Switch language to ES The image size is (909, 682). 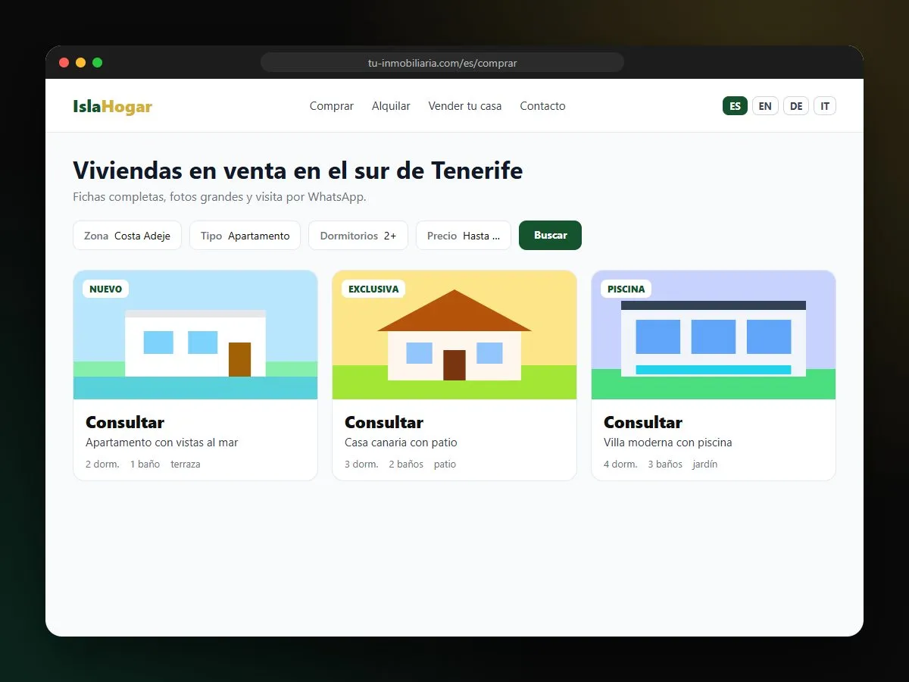point(735,106)
